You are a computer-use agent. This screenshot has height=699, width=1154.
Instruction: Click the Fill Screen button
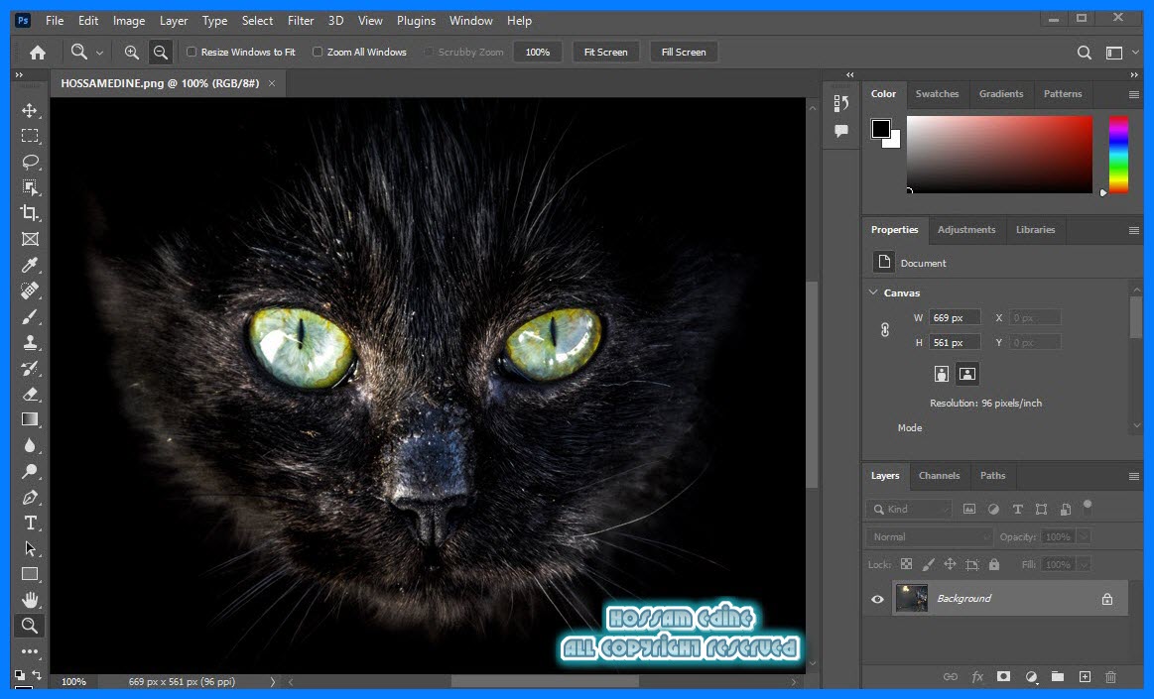(684, 53)
